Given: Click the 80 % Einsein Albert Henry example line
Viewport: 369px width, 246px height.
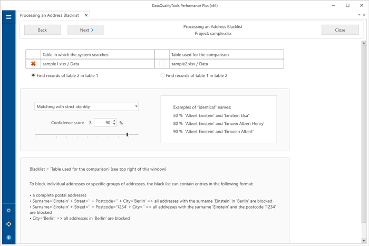Looking at the screenshot, I should 219,123.
